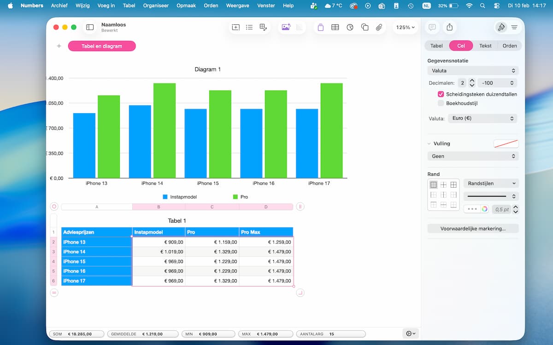Viewport: 553px width, 345px height.
Task: Open the media image insert icon
Action: click(x=286, y=28)
